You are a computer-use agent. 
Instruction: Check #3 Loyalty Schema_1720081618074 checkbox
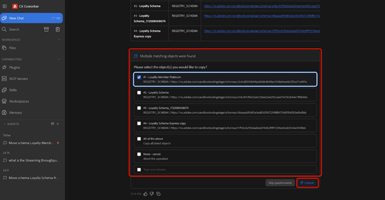point(139,108)
